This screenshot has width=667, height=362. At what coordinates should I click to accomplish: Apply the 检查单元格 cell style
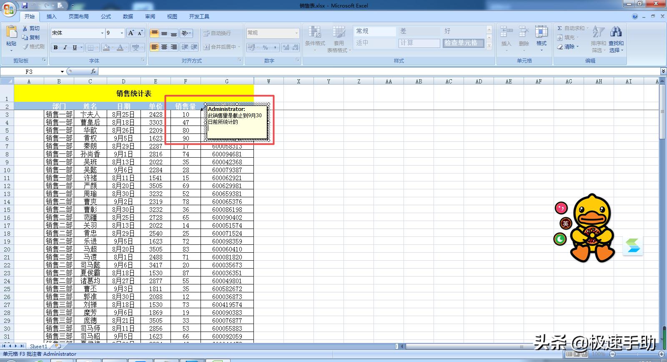463,43
